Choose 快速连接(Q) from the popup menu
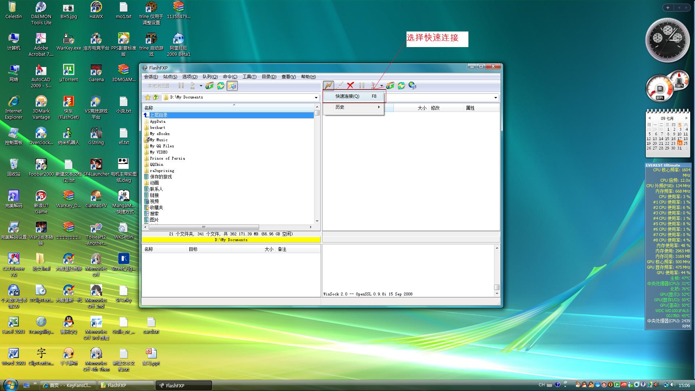Image resolution: width=695 pixels, height=391 pixels. coord(353,96)
